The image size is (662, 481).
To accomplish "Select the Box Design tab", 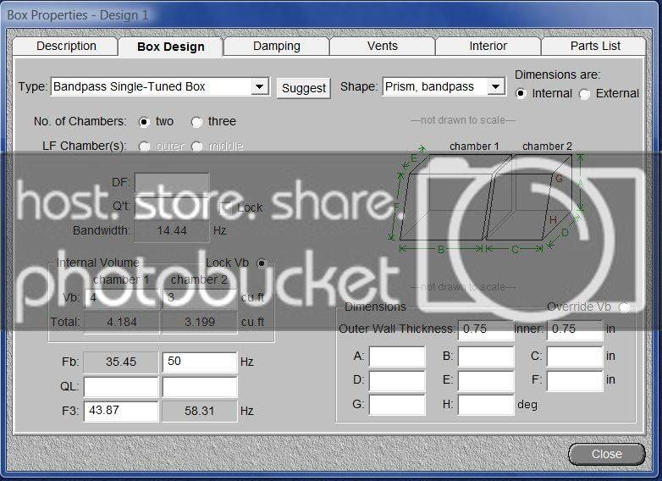I will (170, 47).
